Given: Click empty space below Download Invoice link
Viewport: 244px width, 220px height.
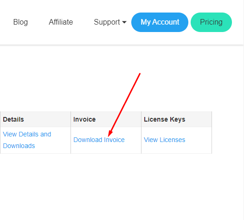Looking at the screenshot, I should [x=106, y=149].
